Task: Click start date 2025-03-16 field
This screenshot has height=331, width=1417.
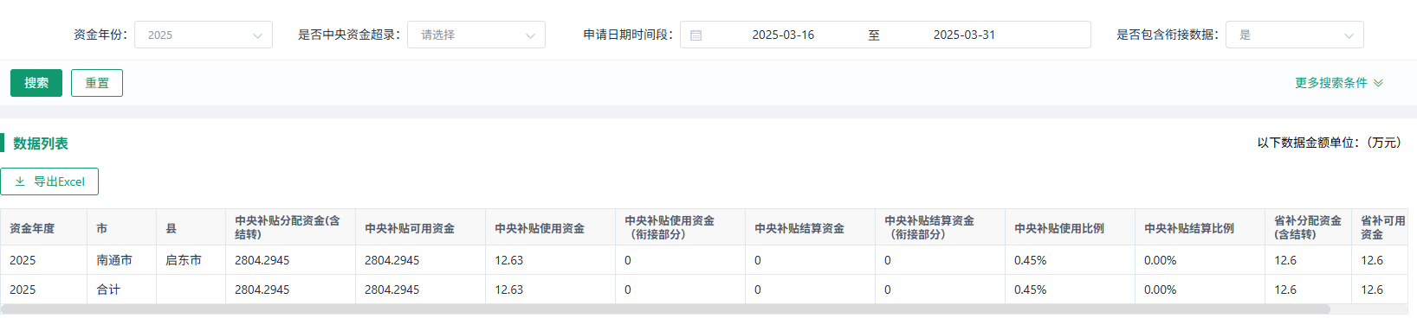Action: coord(783,35)
